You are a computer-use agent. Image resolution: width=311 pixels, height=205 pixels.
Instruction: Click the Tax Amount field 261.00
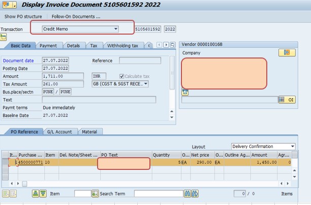pyautogui.click(x=63, y=84)
